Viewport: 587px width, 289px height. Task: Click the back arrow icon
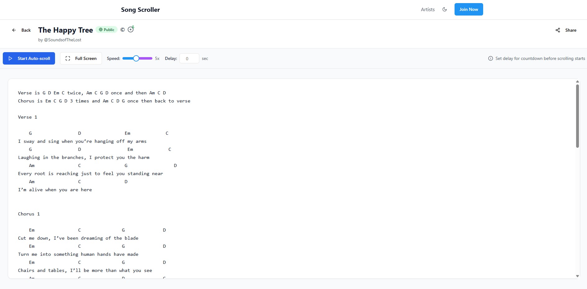tap(14, 30)
